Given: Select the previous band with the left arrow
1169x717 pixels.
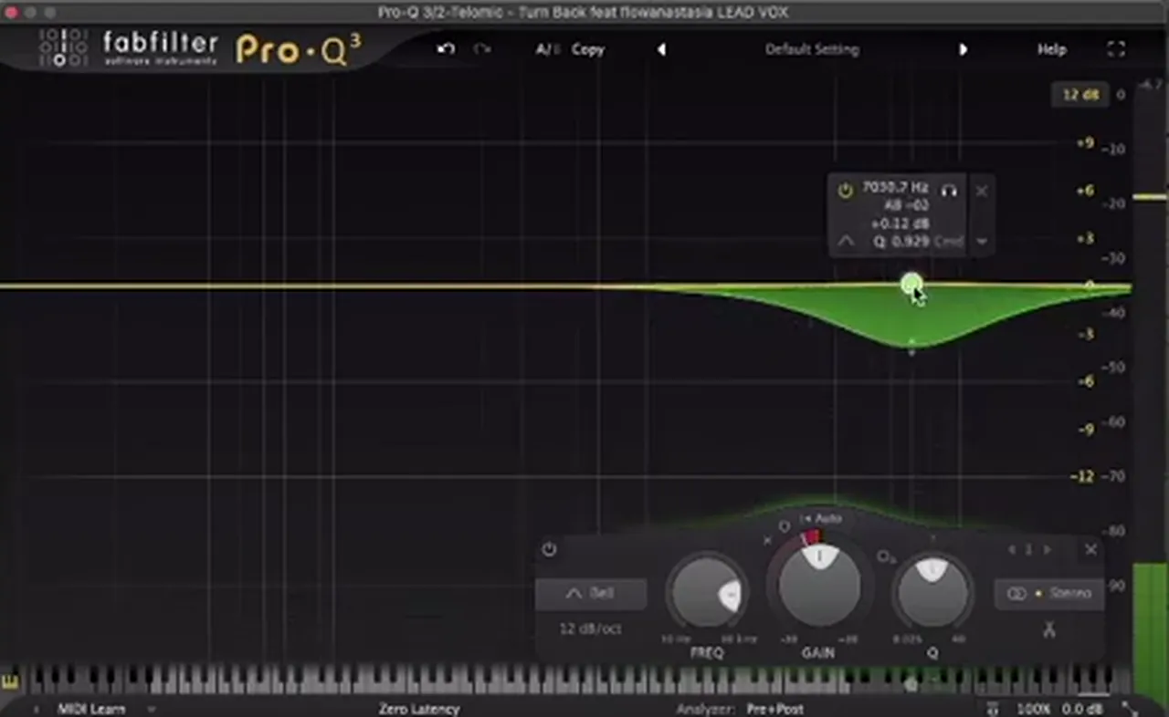Looking at the screenshot, I should [1011, 549].
